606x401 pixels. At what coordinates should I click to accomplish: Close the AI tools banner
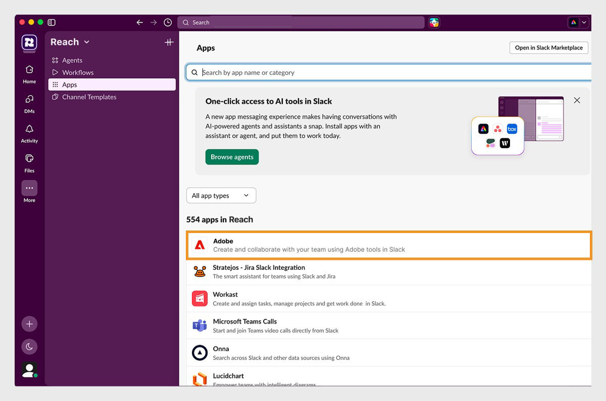click(577, 100)
